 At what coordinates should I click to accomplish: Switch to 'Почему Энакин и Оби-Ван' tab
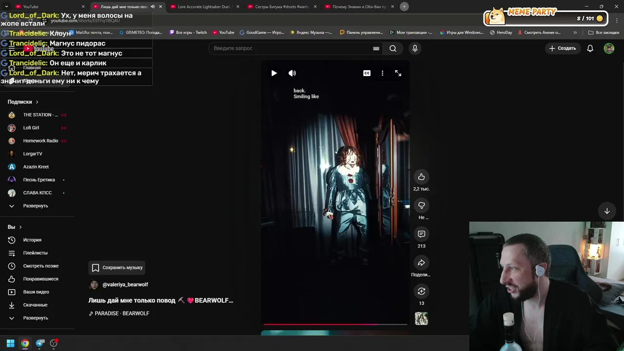click(x=359, y=7)
